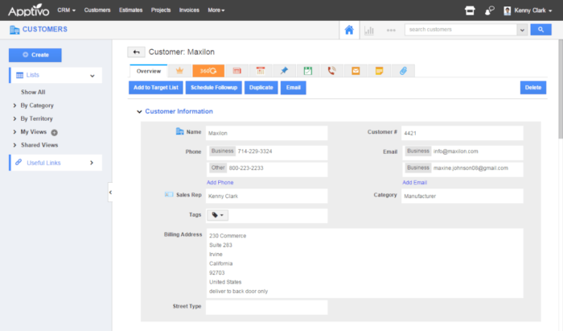Open Customers in top menu
Image resolution: width=563 pixels, height=331 pixels.
click(97, 10)
